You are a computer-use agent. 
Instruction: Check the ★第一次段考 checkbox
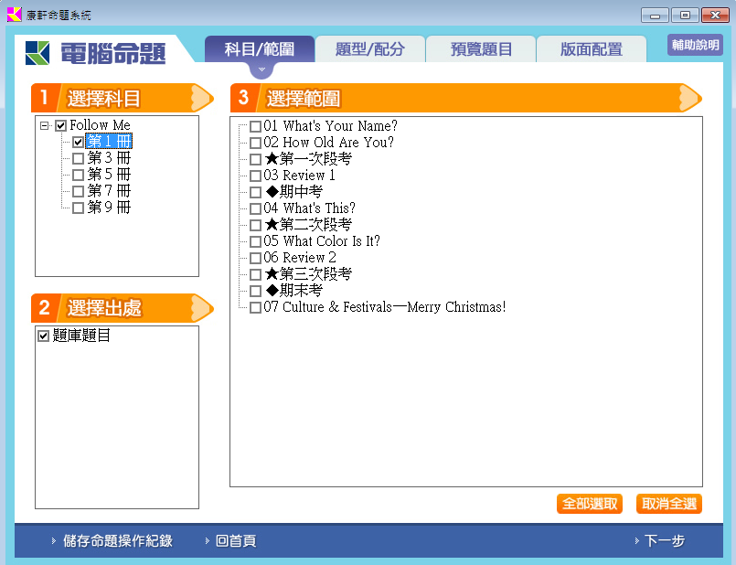[255, 159]
